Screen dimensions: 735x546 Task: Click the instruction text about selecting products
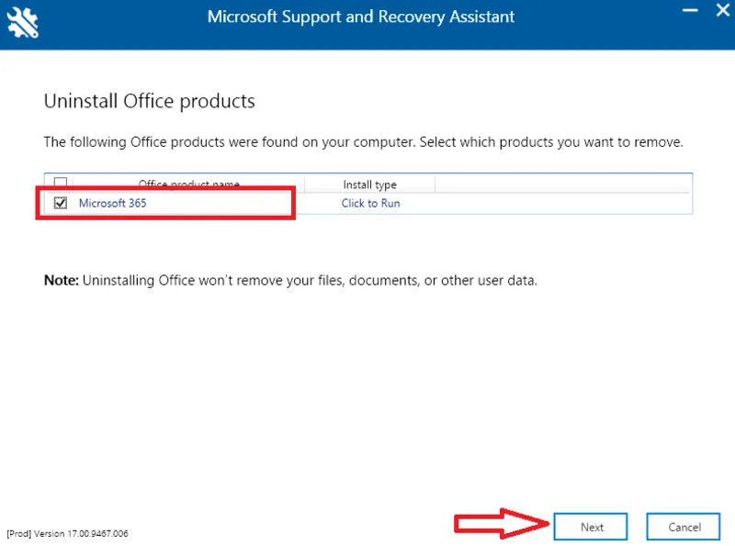pos(362,141)
